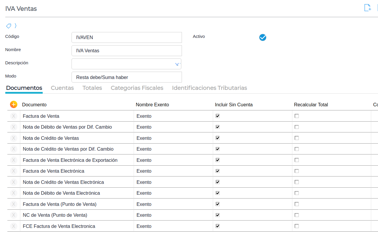378x232 pixels.
Task: Switch to the Cuentas tab
Action: click(62, 88)
